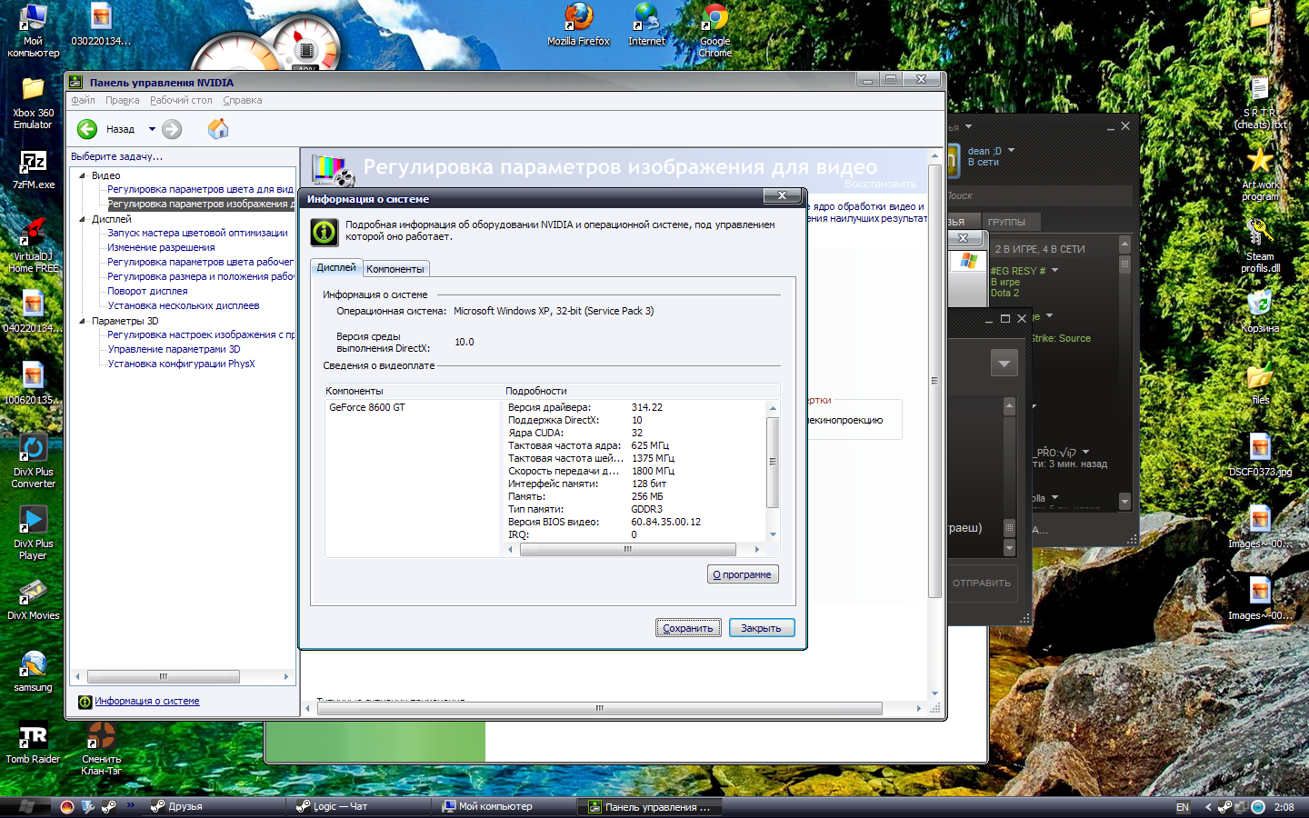Select Установка конфигурации PhysX task
The width and height of the screenshot is (1309, 818).
tap(181, 364)
